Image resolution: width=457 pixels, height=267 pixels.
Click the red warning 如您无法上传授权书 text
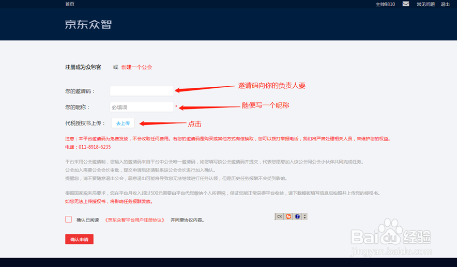[x=109, y=201]
